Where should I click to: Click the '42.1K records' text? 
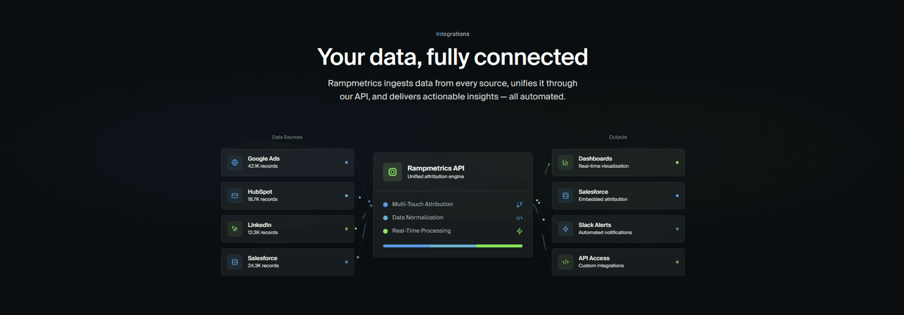(x=262, y=166)
